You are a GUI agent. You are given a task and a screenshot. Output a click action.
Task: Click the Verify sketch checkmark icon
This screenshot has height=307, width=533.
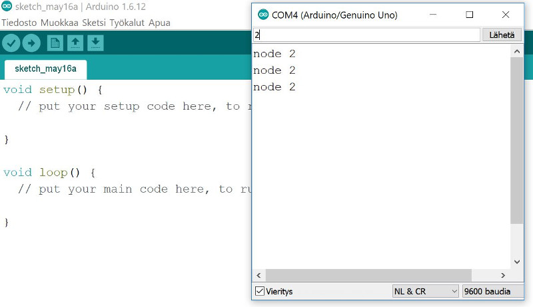[11, 43]
